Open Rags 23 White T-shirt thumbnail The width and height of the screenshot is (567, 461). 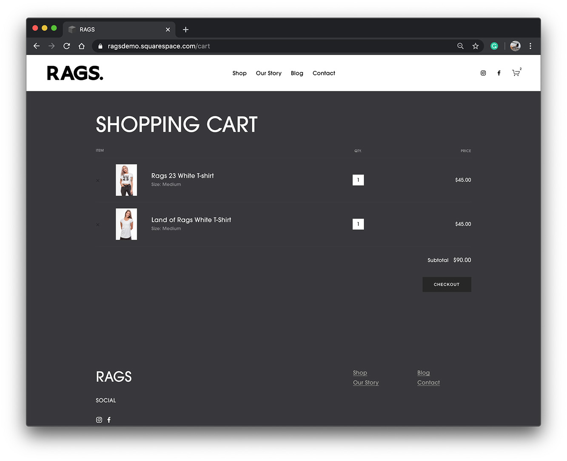click(x=126, y=180)
